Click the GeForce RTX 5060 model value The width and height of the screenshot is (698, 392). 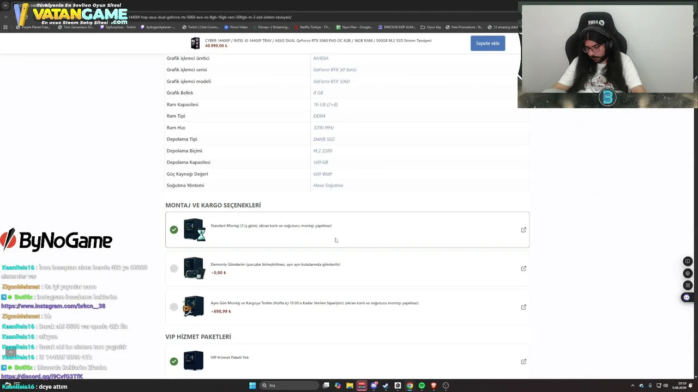[x=332, y=81]
